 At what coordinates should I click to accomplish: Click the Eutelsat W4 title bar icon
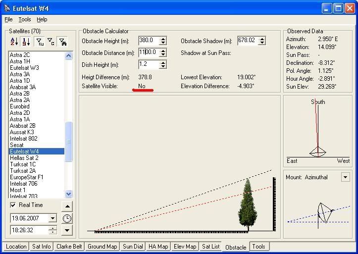(7, 8)
